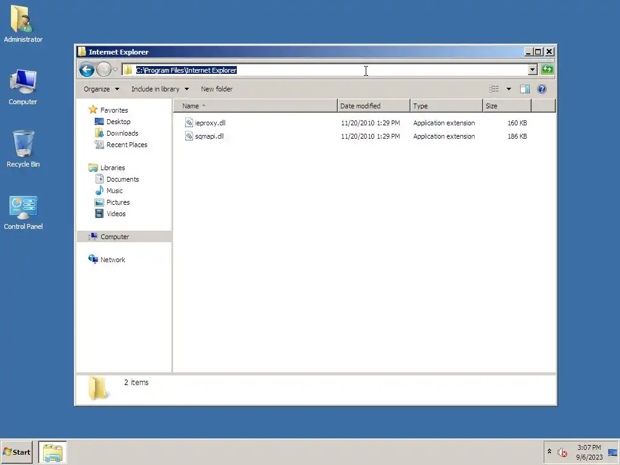Expand the address bar history dropdown
The height and width of the screenshot is (465, 620).
tap(532, 70)
